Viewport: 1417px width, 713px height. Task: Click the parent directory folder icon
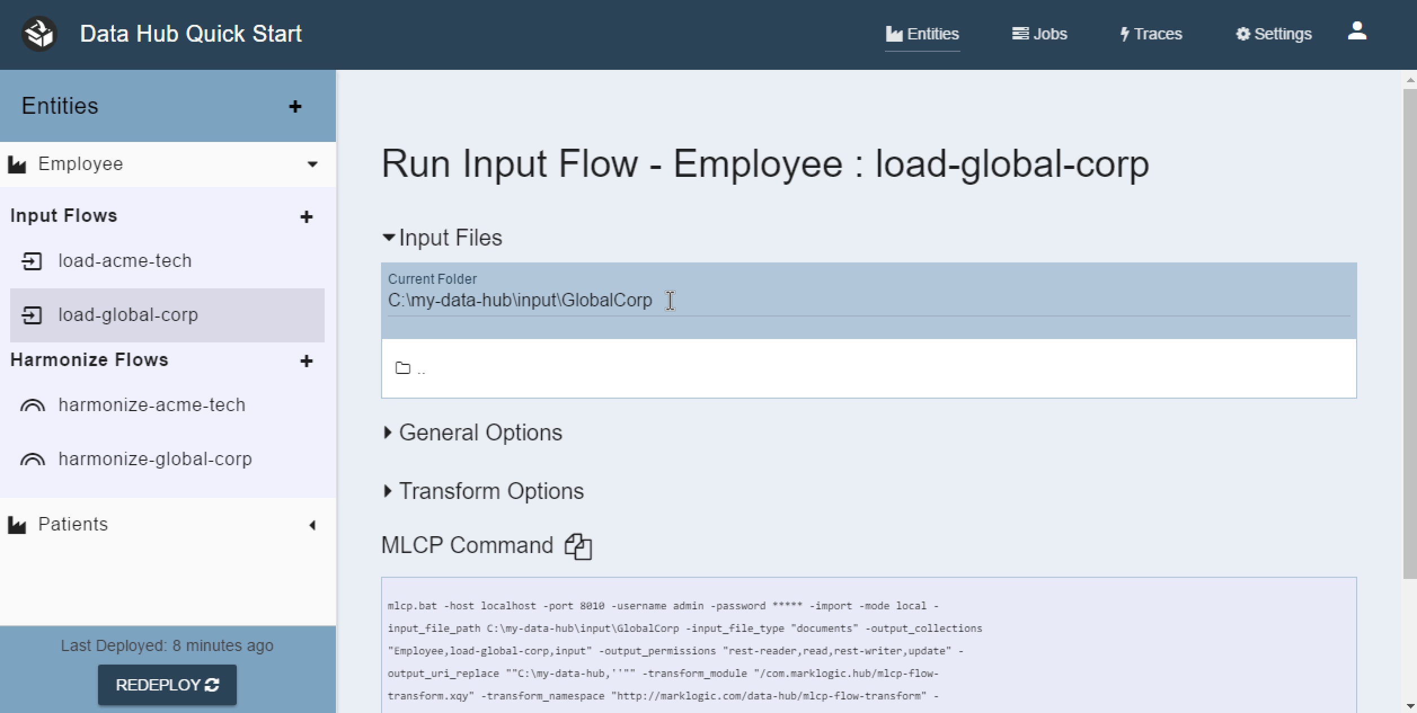click(x=403, y=367)
